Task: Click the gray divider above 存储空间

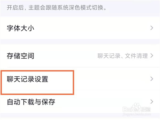Action: click(80, 42)
